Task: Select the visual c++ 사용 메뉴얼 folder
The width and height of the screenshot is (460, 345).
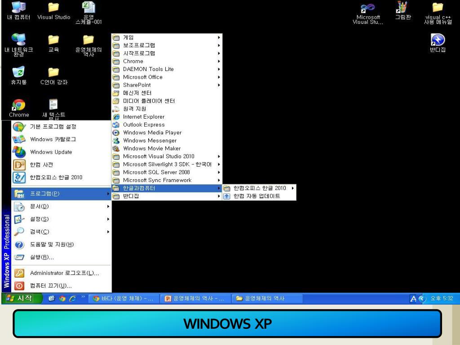Action: 438,13
